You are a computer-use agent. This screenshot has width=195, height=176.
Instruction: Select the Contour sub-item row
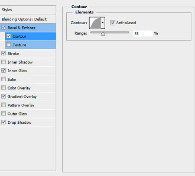pos(30,36)
